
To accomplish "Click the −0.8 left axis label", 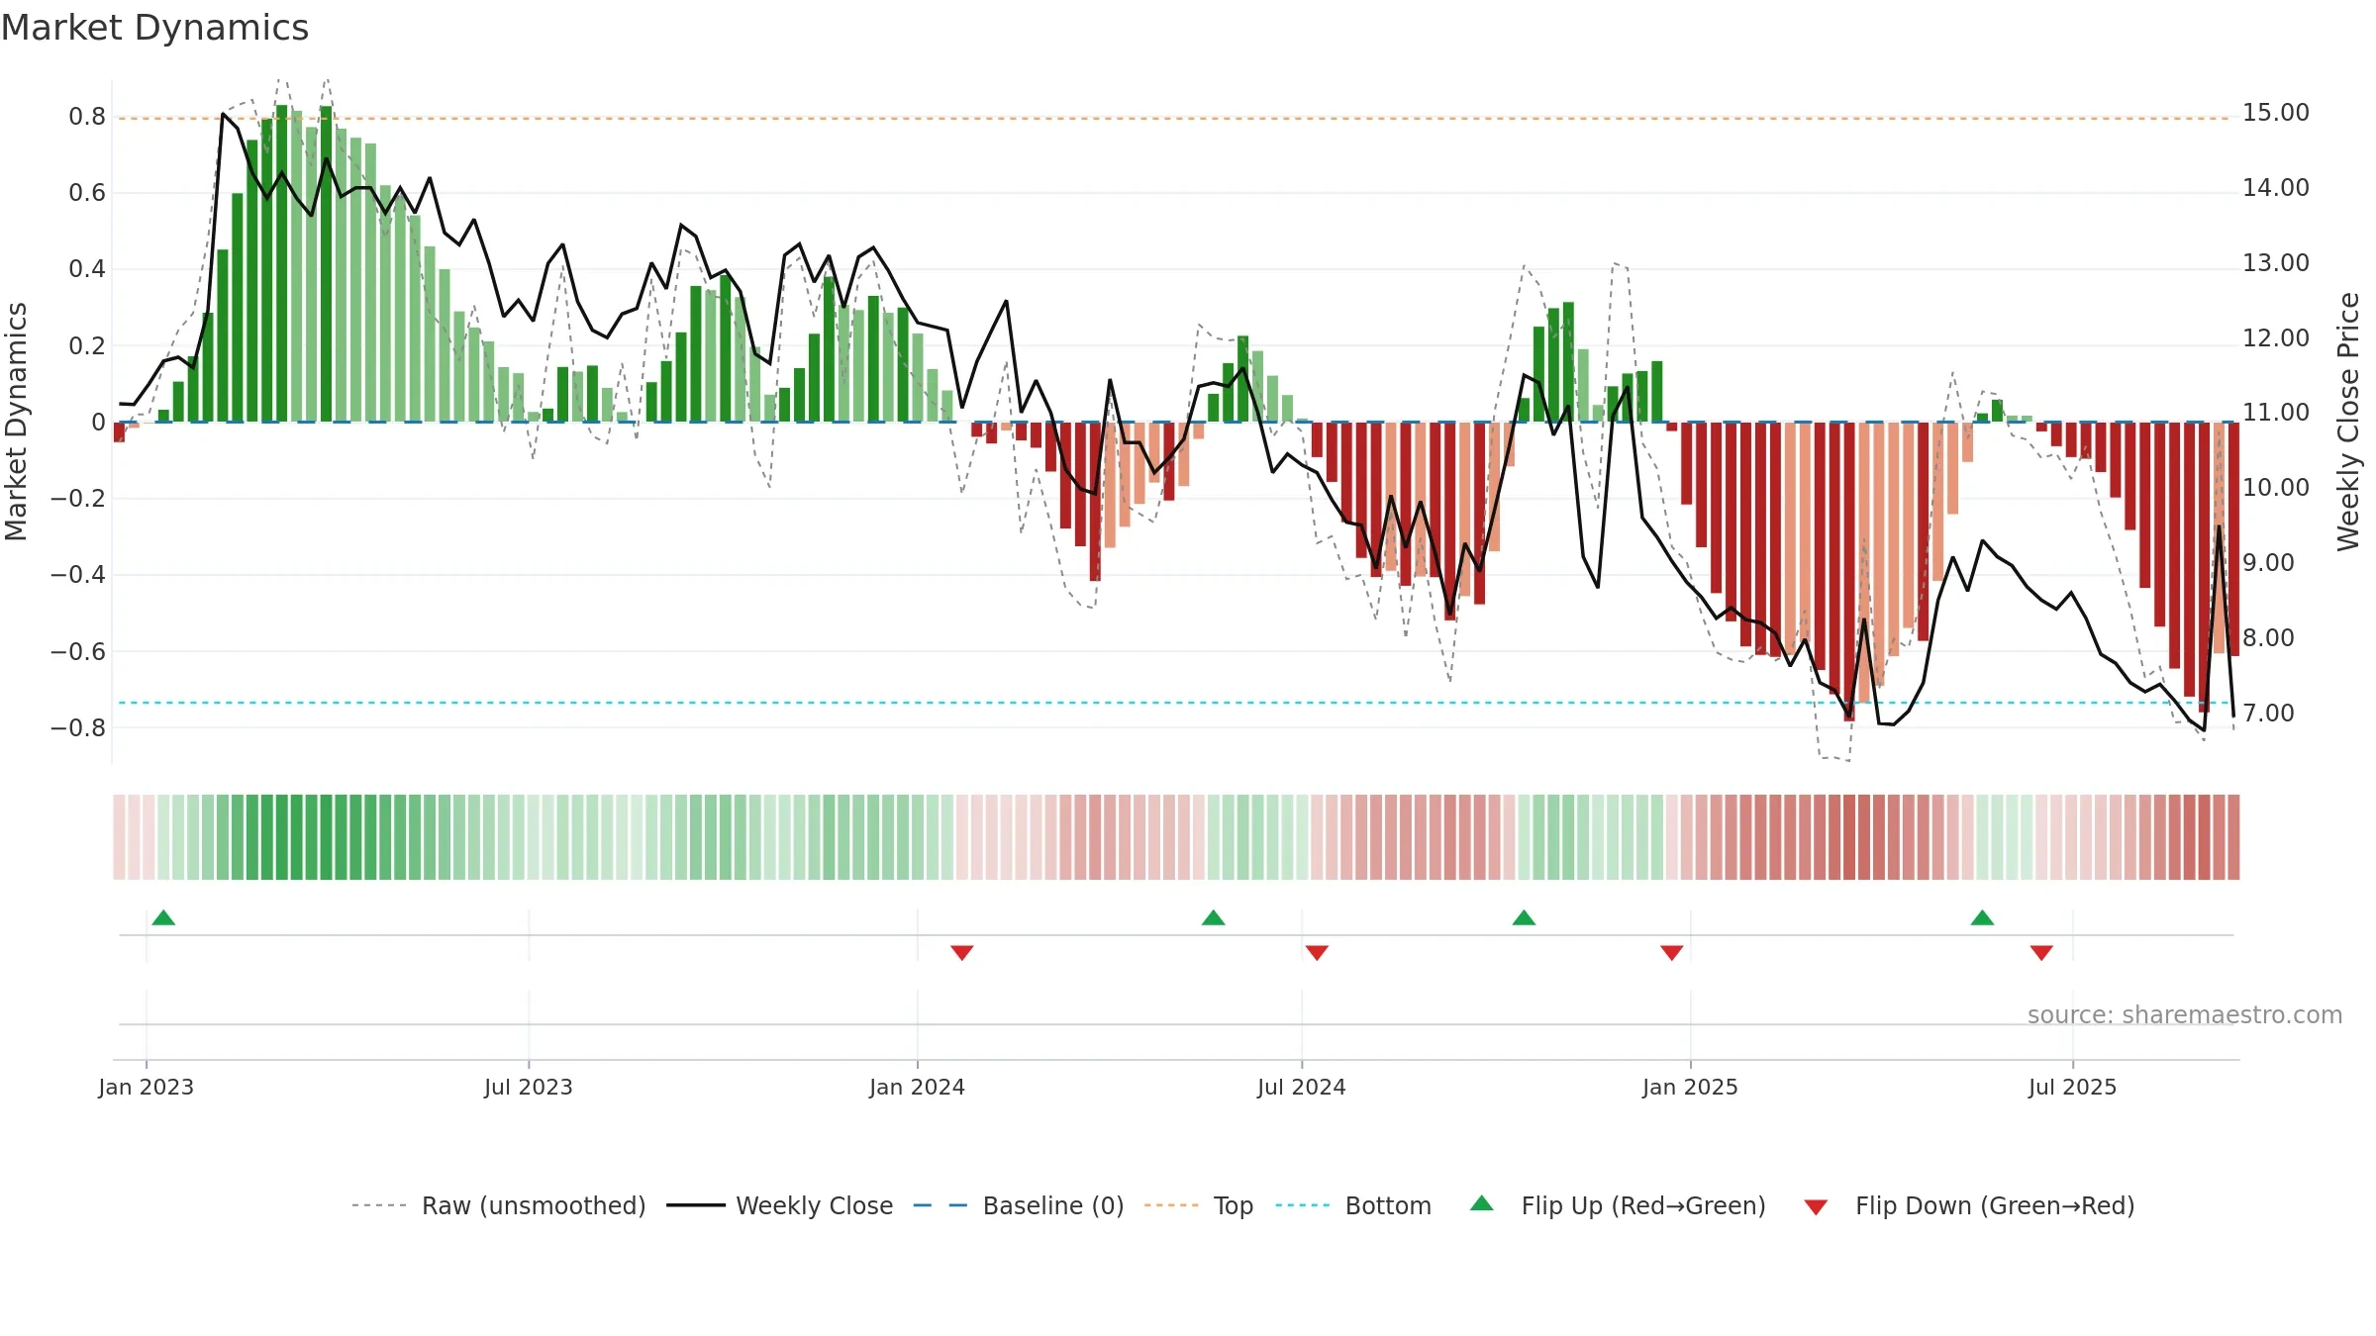I will 78,727.
